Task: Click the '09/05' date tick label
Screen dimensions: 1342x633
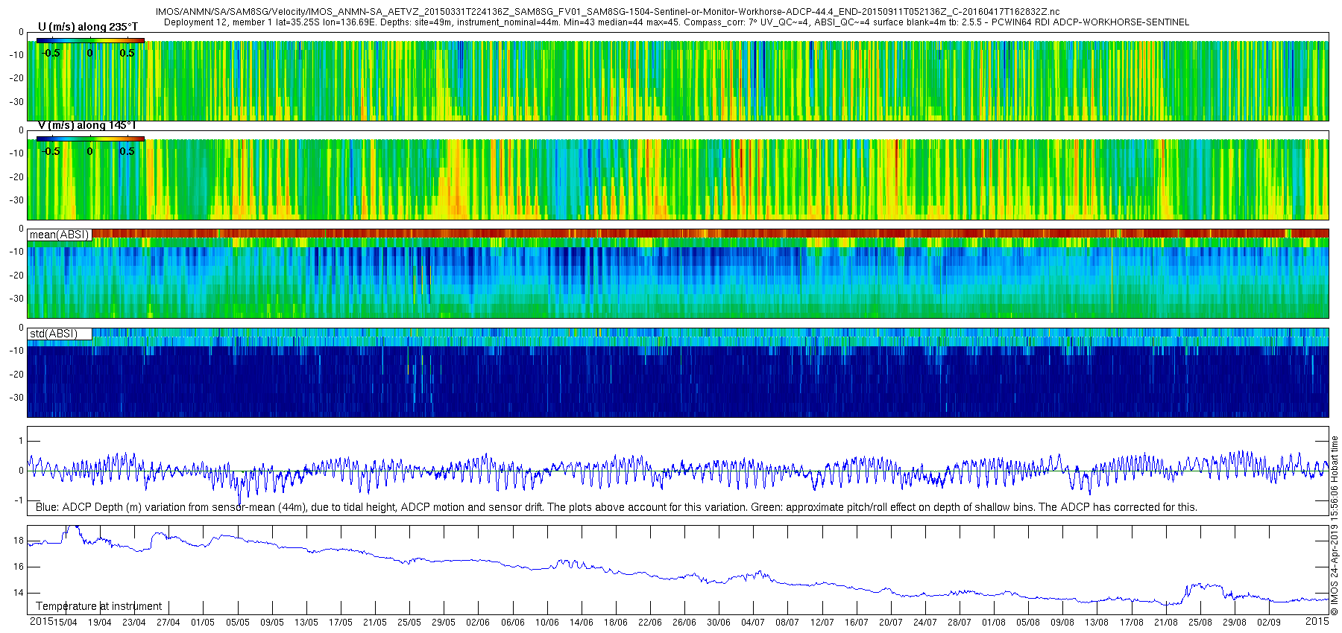Action: [x=272, y=623]
